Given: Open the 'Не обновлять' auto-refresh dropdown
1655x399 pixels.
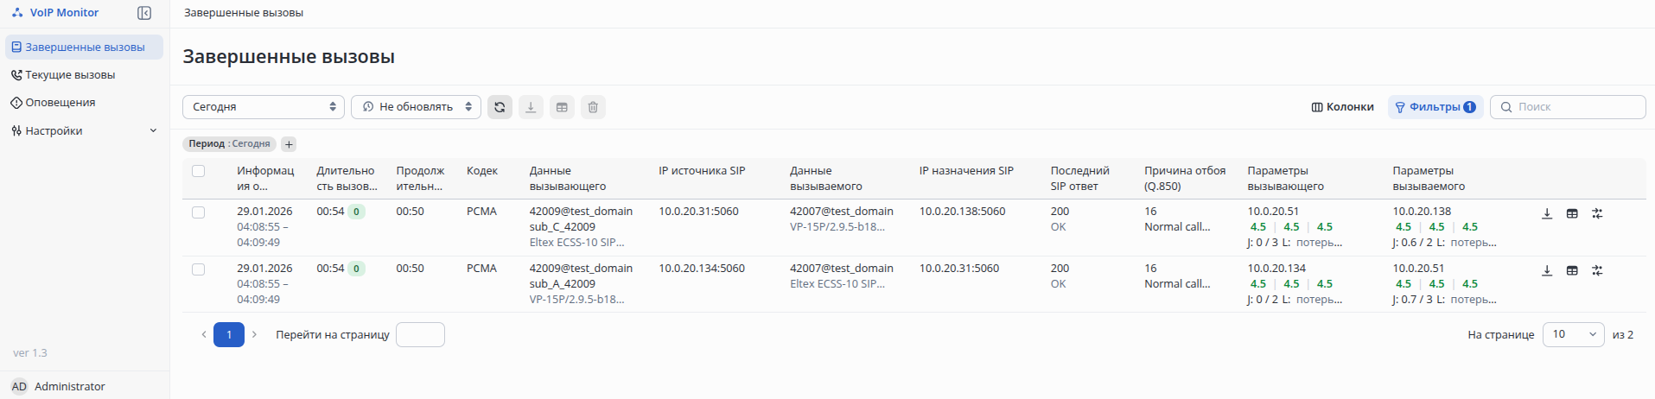Looking at the screenshot, I should 416,107.
